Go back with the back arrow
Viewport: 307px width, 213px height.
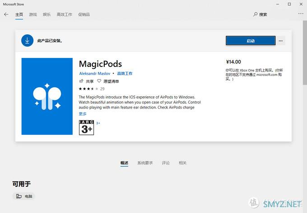6,14
